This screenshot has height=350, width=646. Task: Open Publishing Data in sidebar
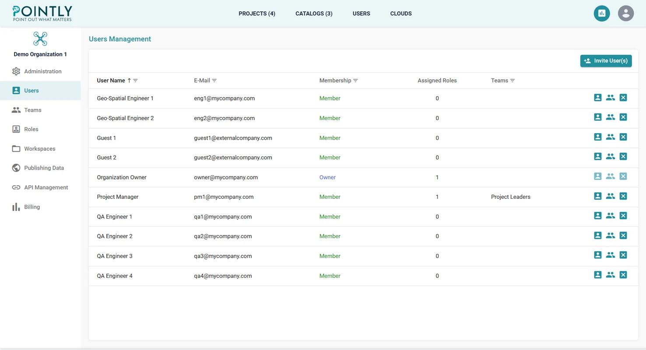pos(40,168)
